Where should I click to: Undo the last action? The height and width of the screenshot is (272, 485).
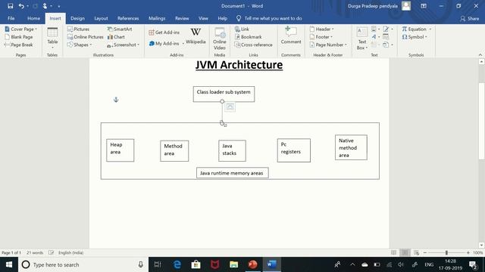[x=21, y=6]
